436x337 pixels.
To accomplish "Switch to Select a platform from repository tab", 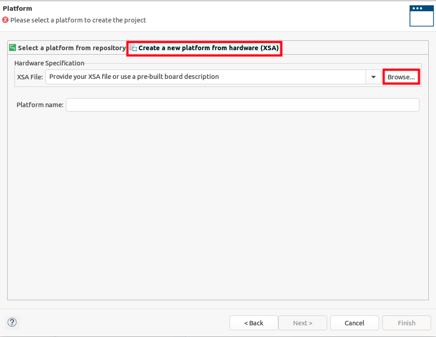I will tap(68, 48).
